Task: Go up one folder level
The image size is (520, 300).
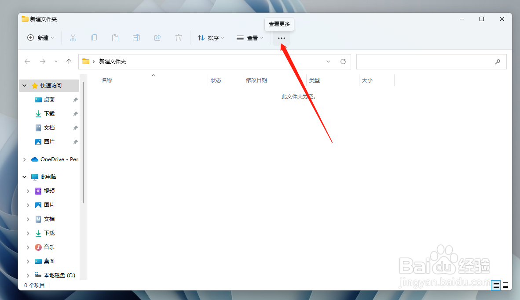Action: pos(69,61)
